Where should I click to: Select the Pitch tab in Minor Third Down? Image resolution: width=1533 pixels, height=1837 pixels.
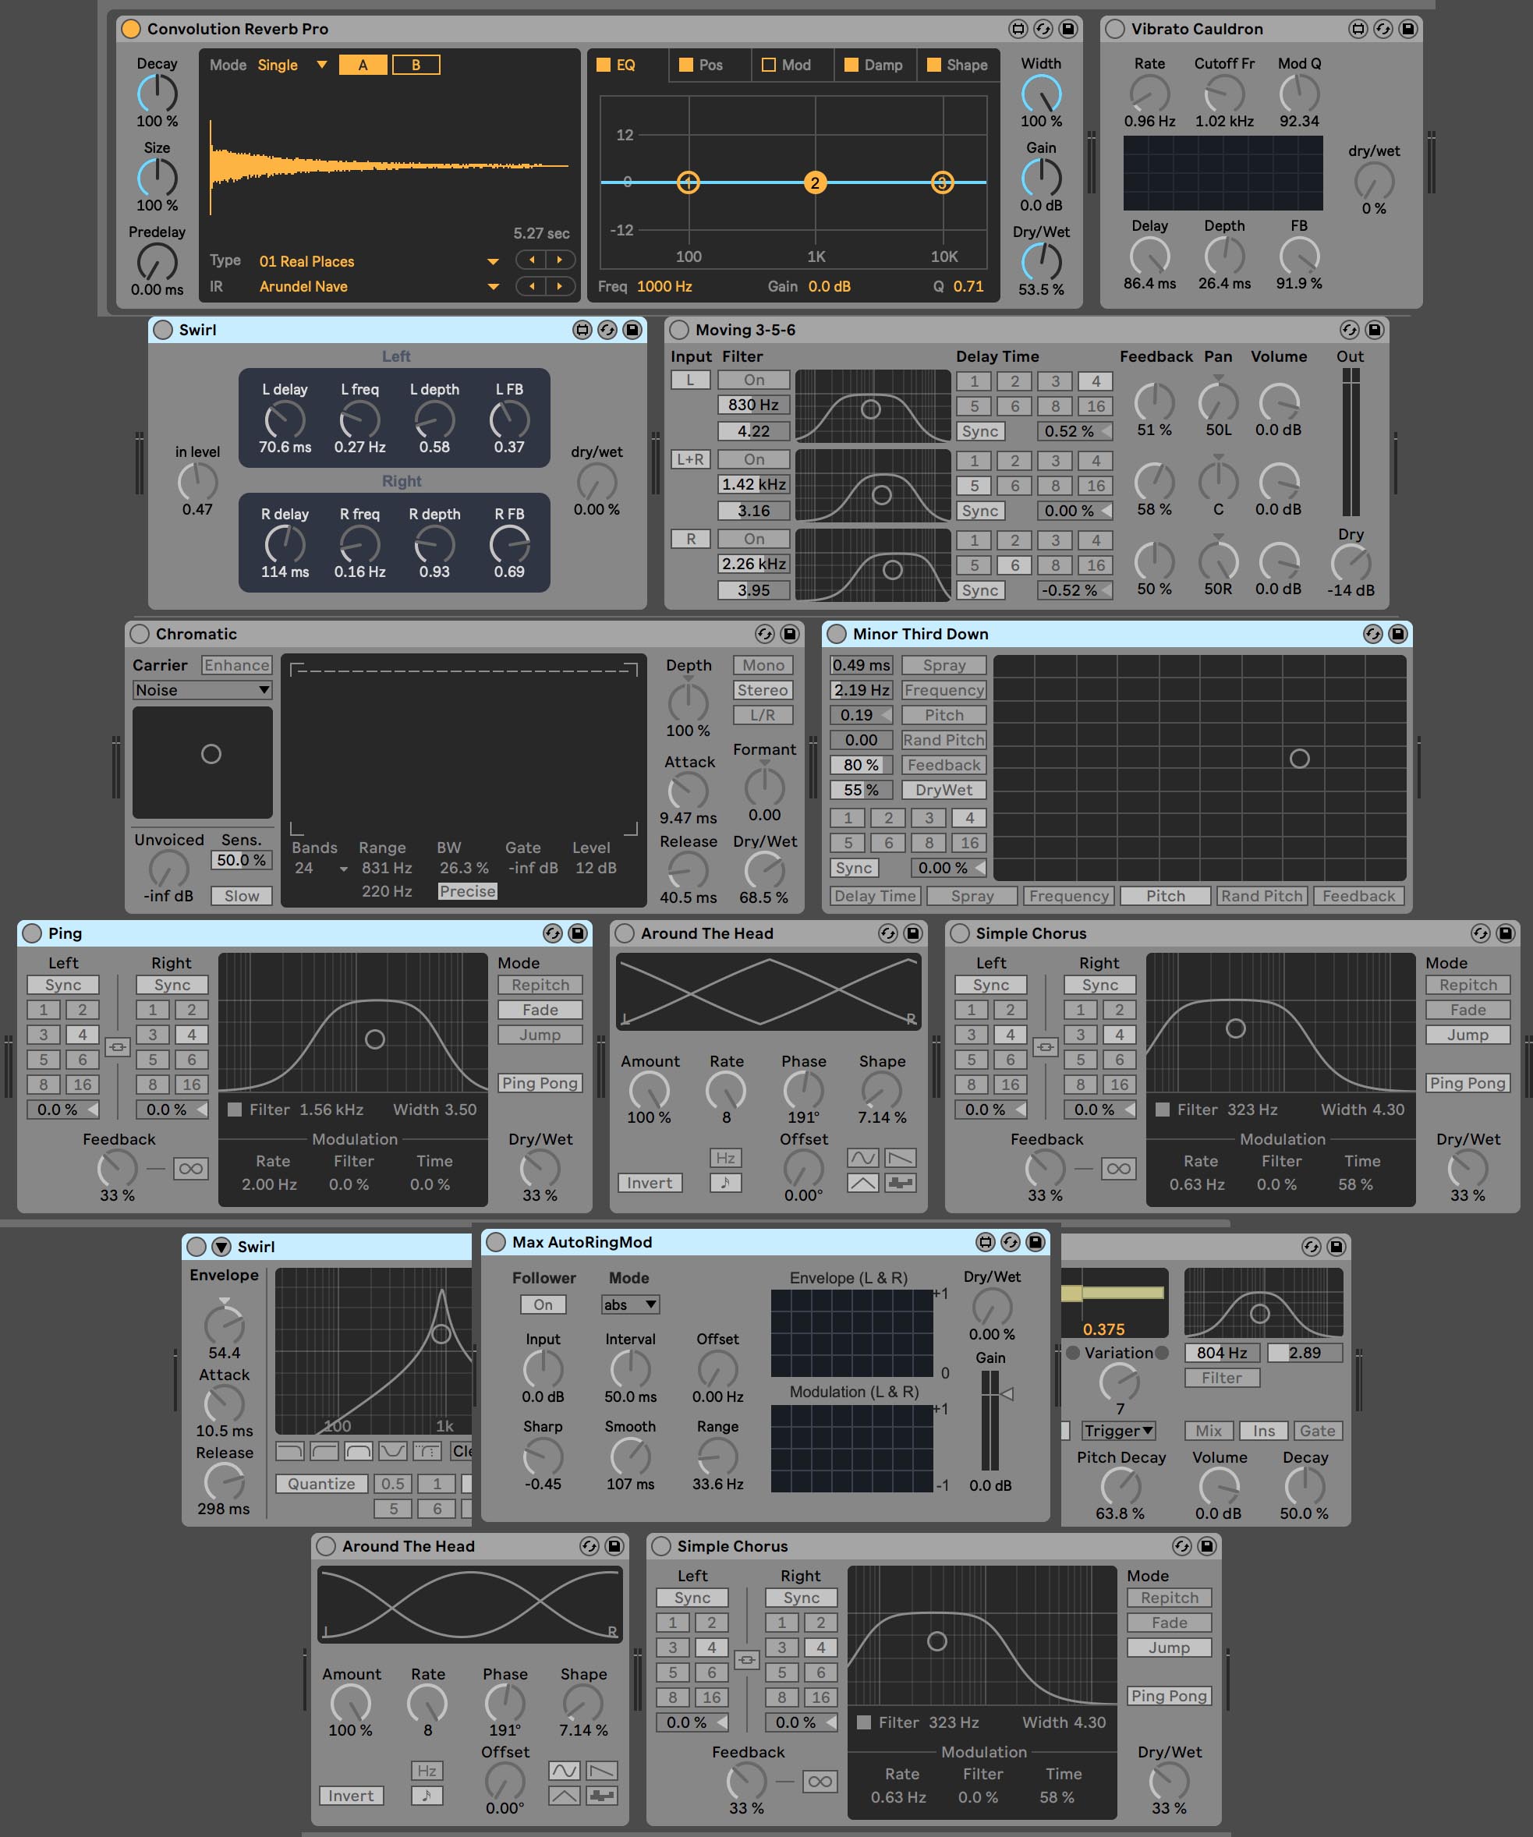(1166, 896)
